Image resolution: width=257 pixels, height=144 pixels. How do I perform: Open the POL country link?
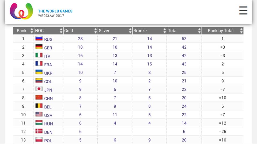pos(48,141)
